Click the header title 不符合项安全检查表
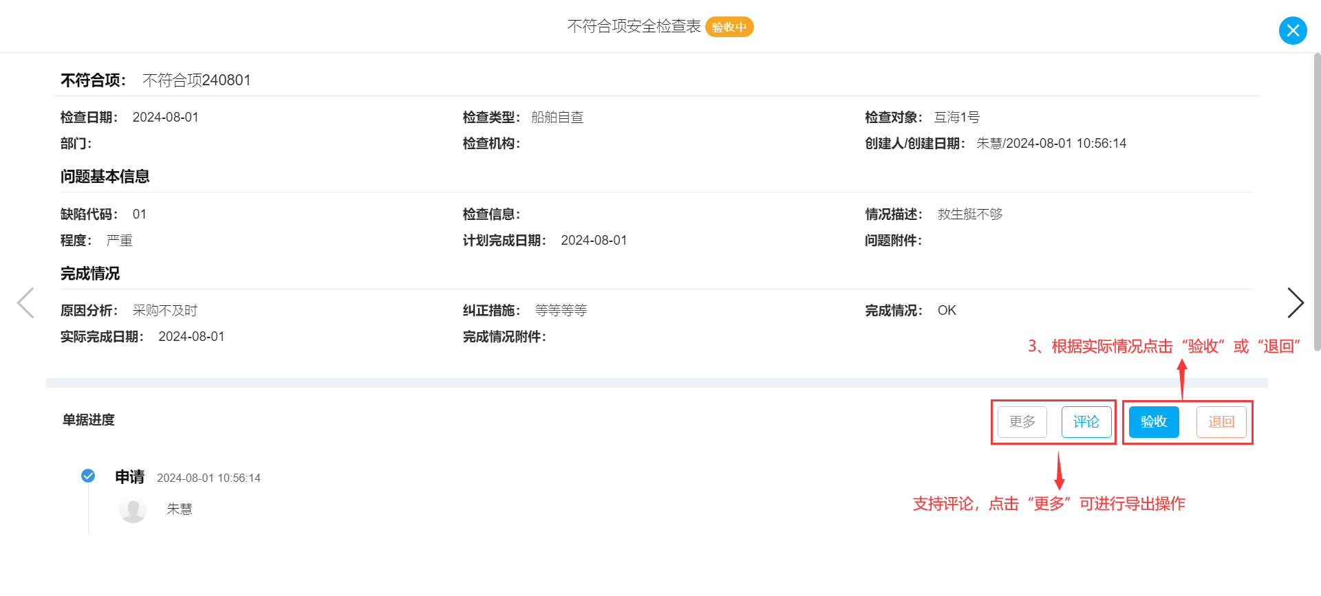Viewport: 1321px width, 596px height. coord(634,26)
